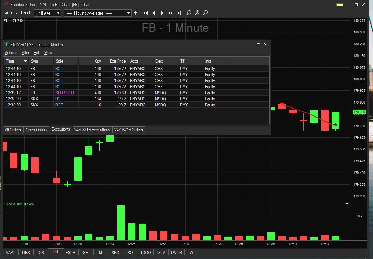This screenshot has height=259, width=373.
Task: Zoom in using magnifier plus icon
Action: pos(197,13)
